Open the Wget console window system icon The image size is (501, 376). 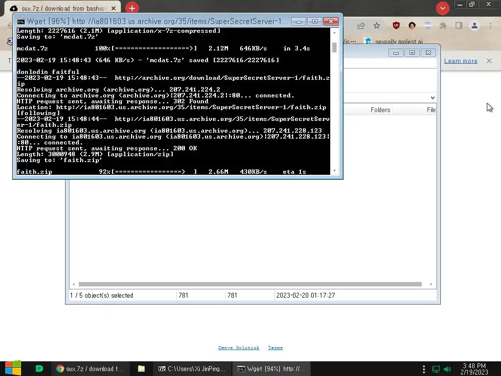pos(21,22)
